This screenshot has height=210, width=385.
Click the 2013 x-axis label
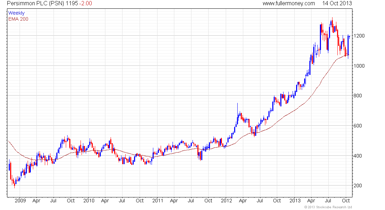[295, 201]
